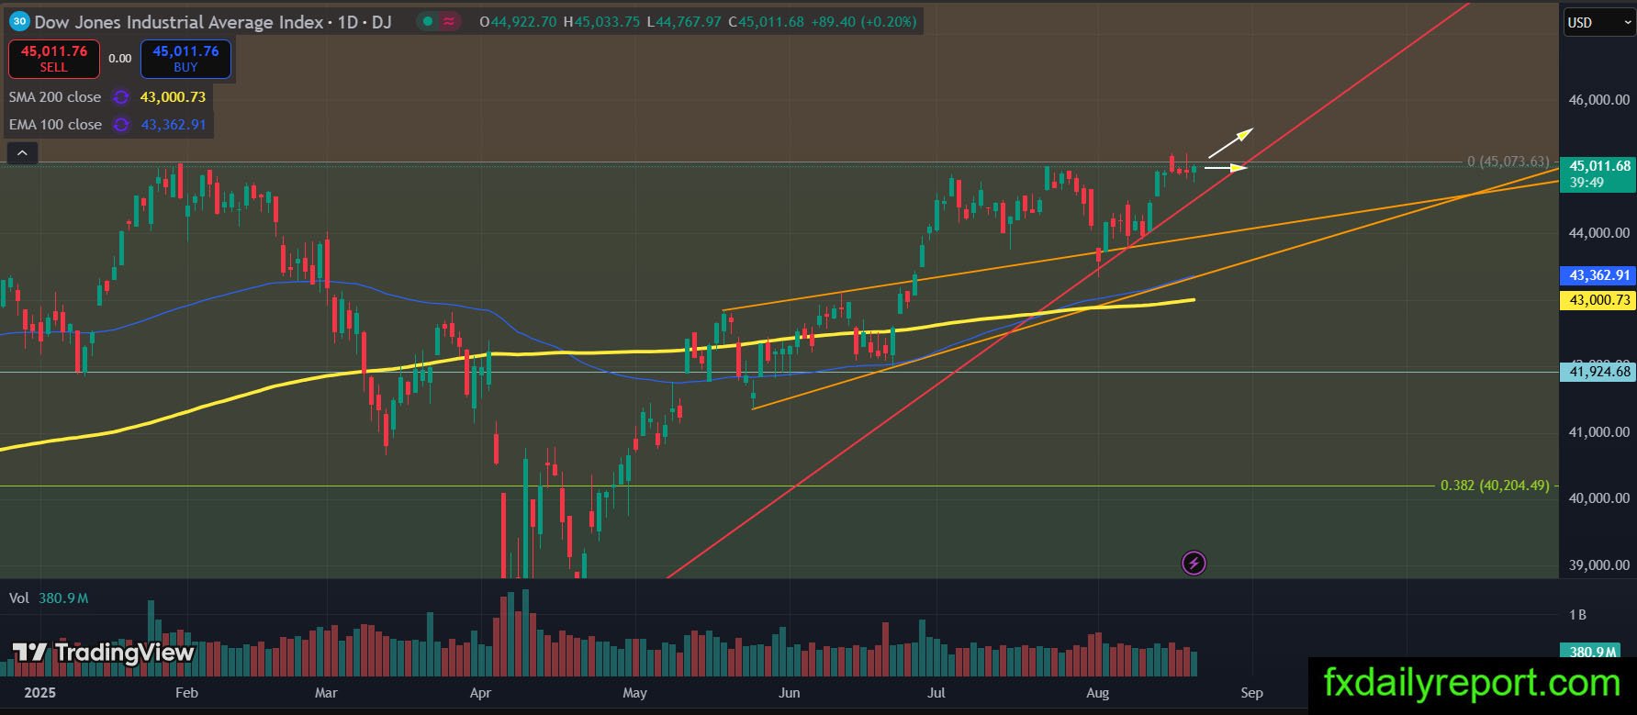This screenshot has height=715, width=1637.
Task: Click the 46,000.00 price axis label
Action: click(x=1599, y=100)
